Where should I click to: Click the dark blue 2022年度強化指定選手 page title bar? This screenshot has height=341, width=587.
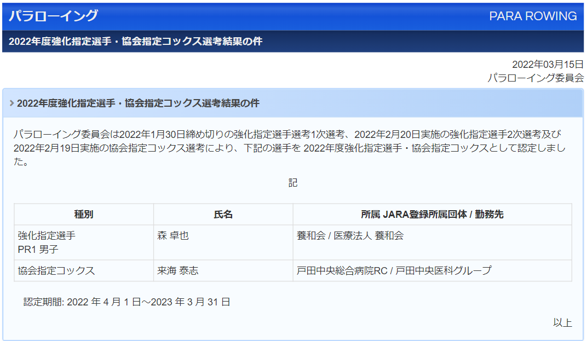click(293, 41)
